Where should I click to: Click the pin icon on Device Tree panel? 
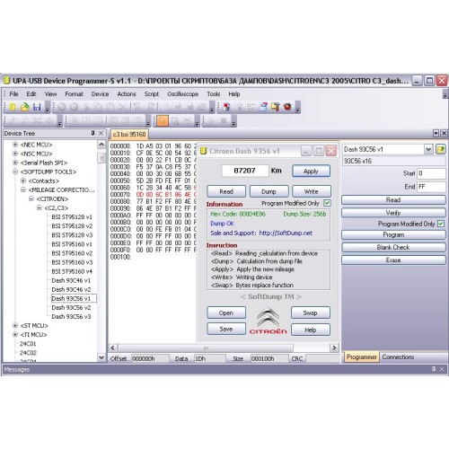92,133
